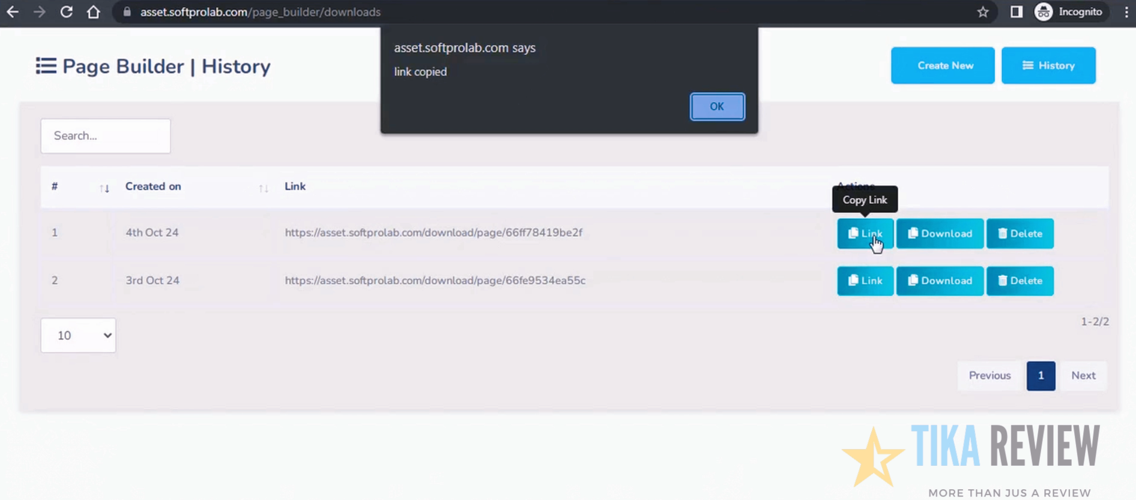The height and width of the screenshot is (500, 1136).
Task: Click the Create New button
Action: point(943,65)
